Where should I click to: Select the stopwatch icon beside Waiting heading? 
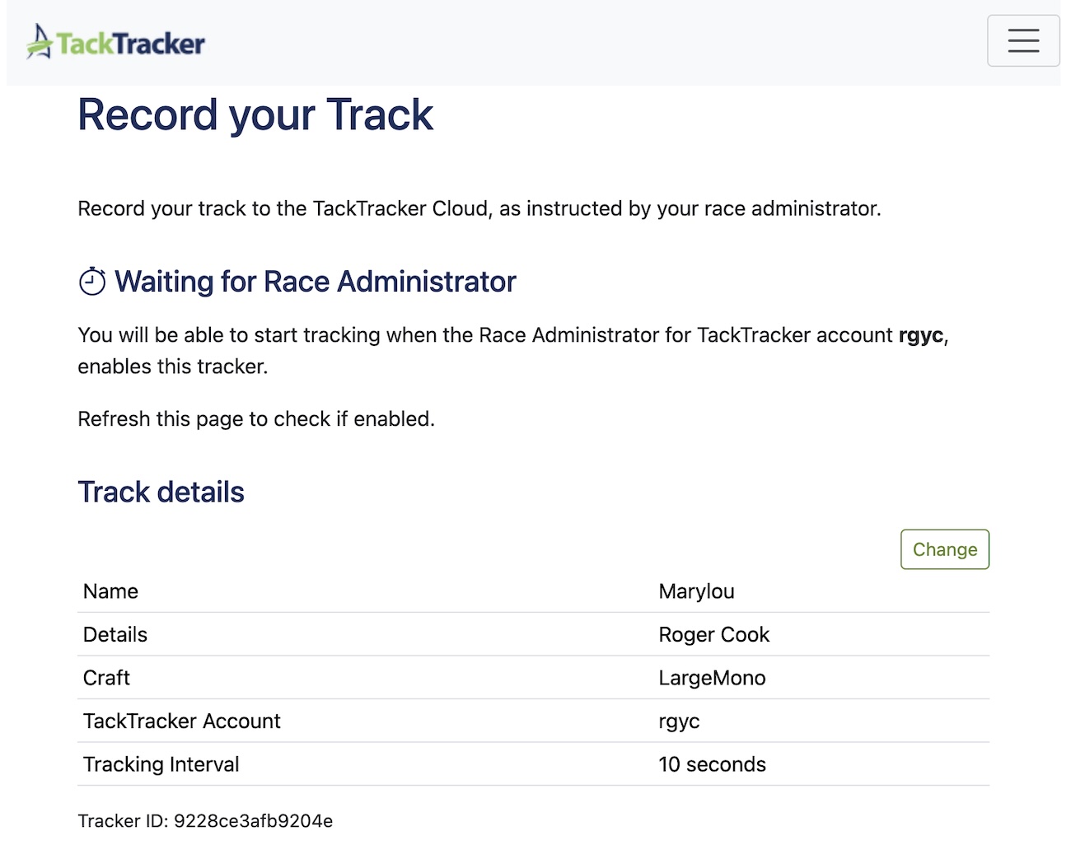click(92, 281)
